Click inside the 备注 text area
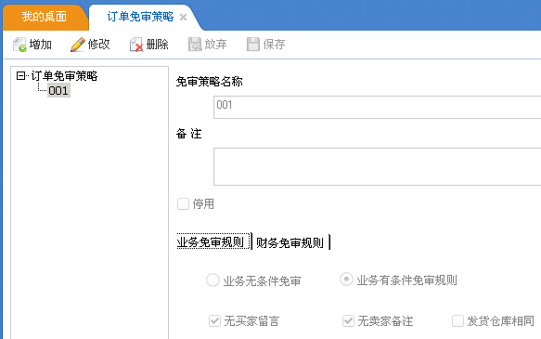Screen dimensions: 541x339 click(377, 167)
